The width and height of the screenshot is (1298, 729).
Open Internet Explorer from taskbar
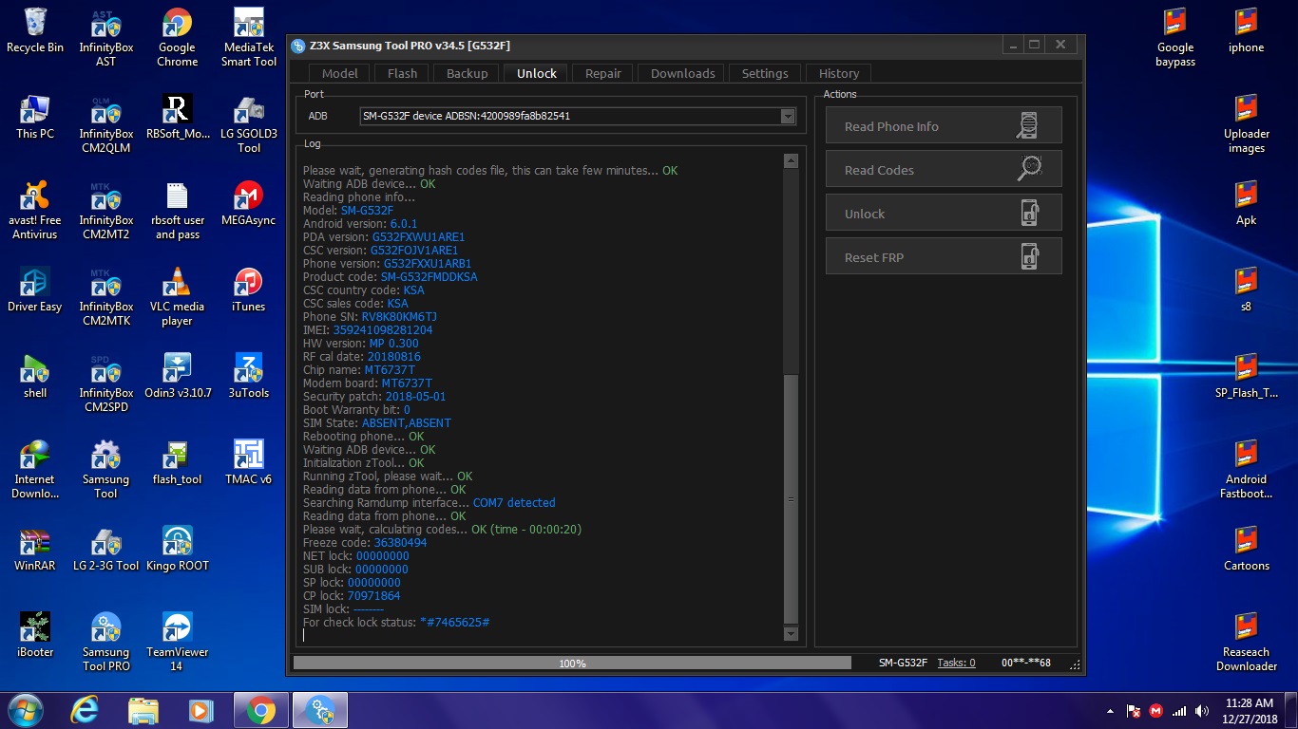(86, 710)
